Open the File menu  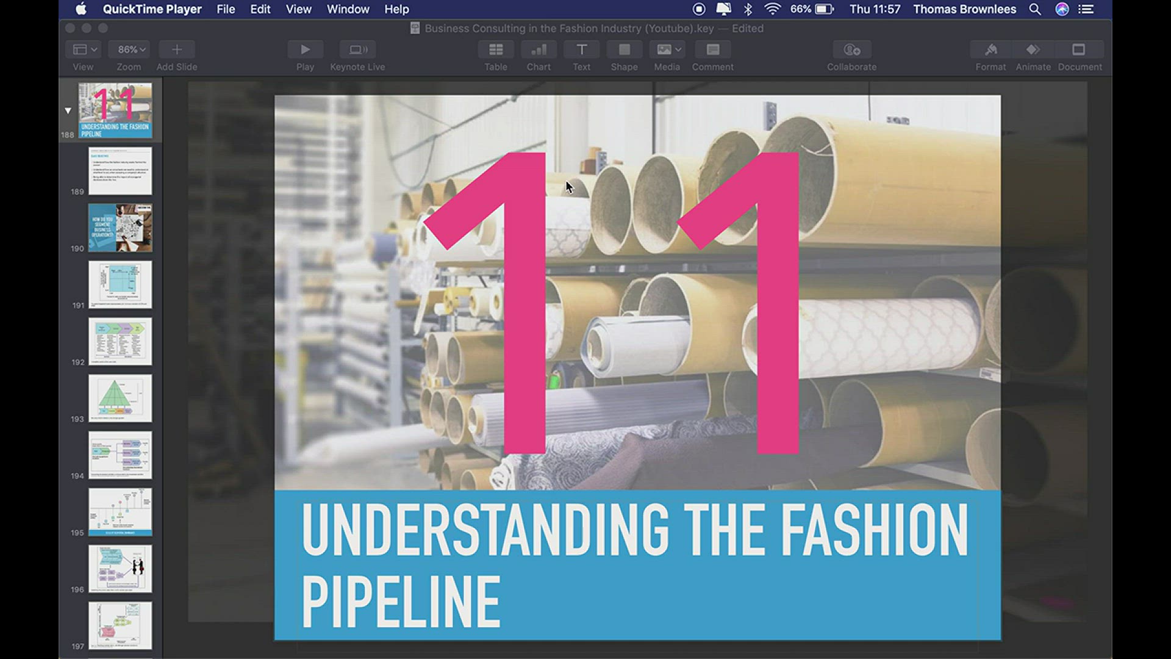226,9
